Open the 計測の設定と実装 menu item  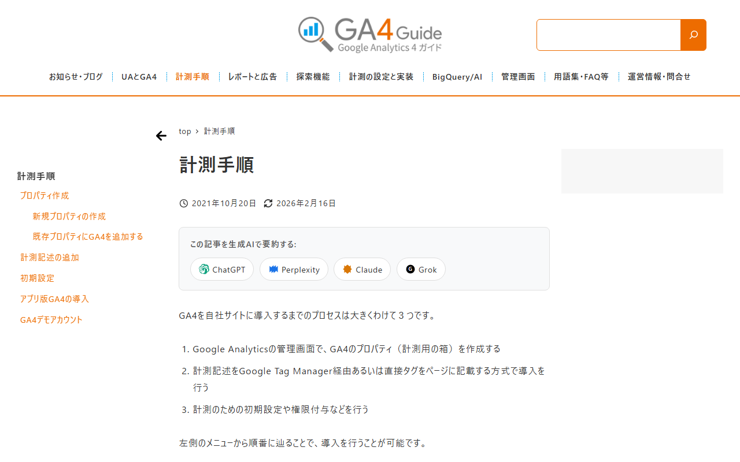(381, 77)
